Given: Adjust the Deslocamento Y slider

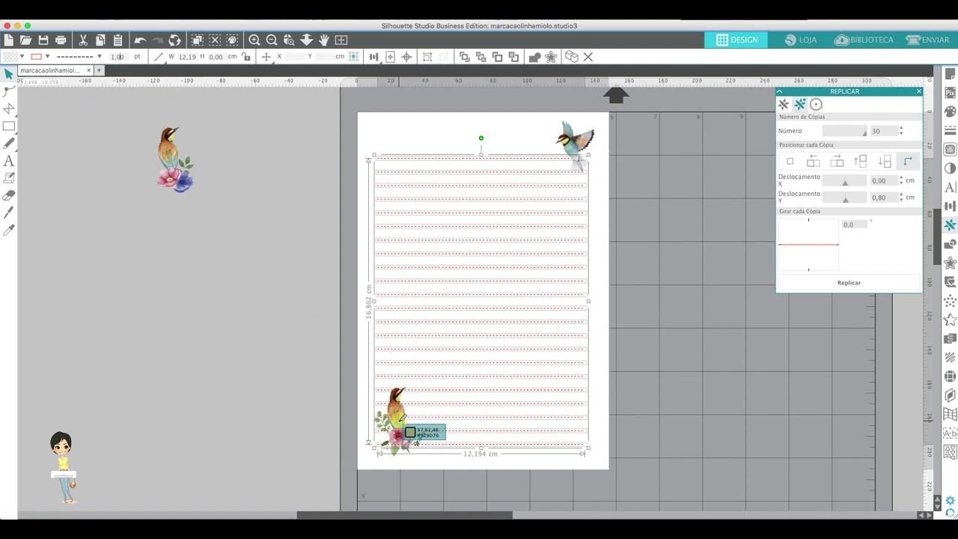Looking at the screenshot, I should coord(844,198).
